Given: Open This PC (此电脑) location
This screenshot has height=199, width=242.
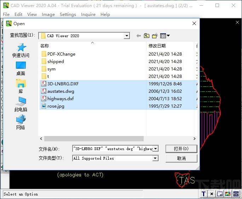Looking at the screenshot, I should pos(21,104).
